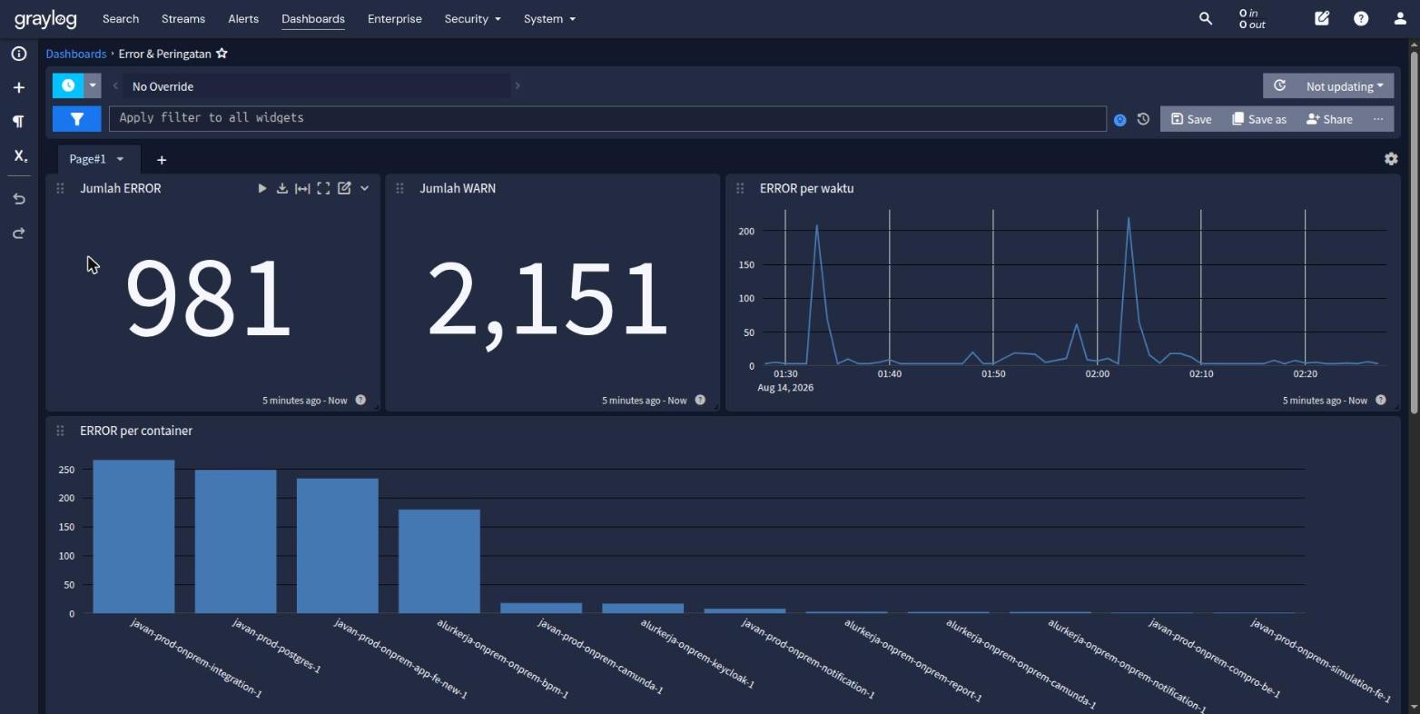Edit the Jumlah ERROR widget
Viewport: 1420px width, 714px height.
344,188
